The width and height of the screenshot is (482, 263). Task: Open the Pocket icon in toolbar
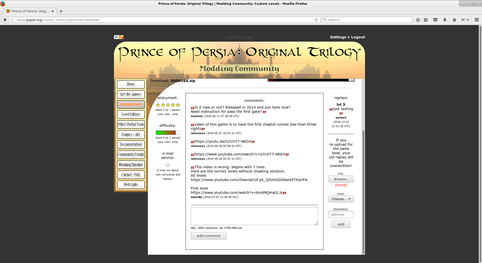pyautogui.click(x=435, y=20)
